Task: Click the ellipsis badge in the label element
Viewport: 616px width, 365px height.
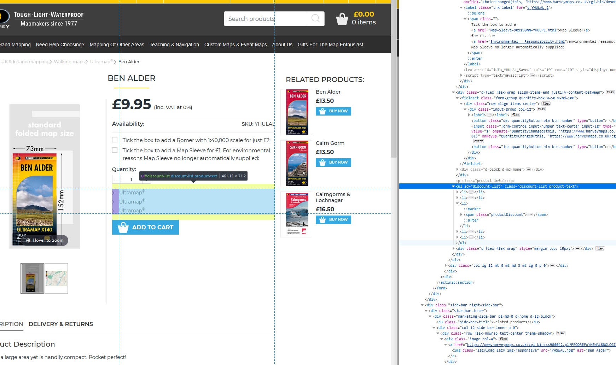Action: (489, 115)
